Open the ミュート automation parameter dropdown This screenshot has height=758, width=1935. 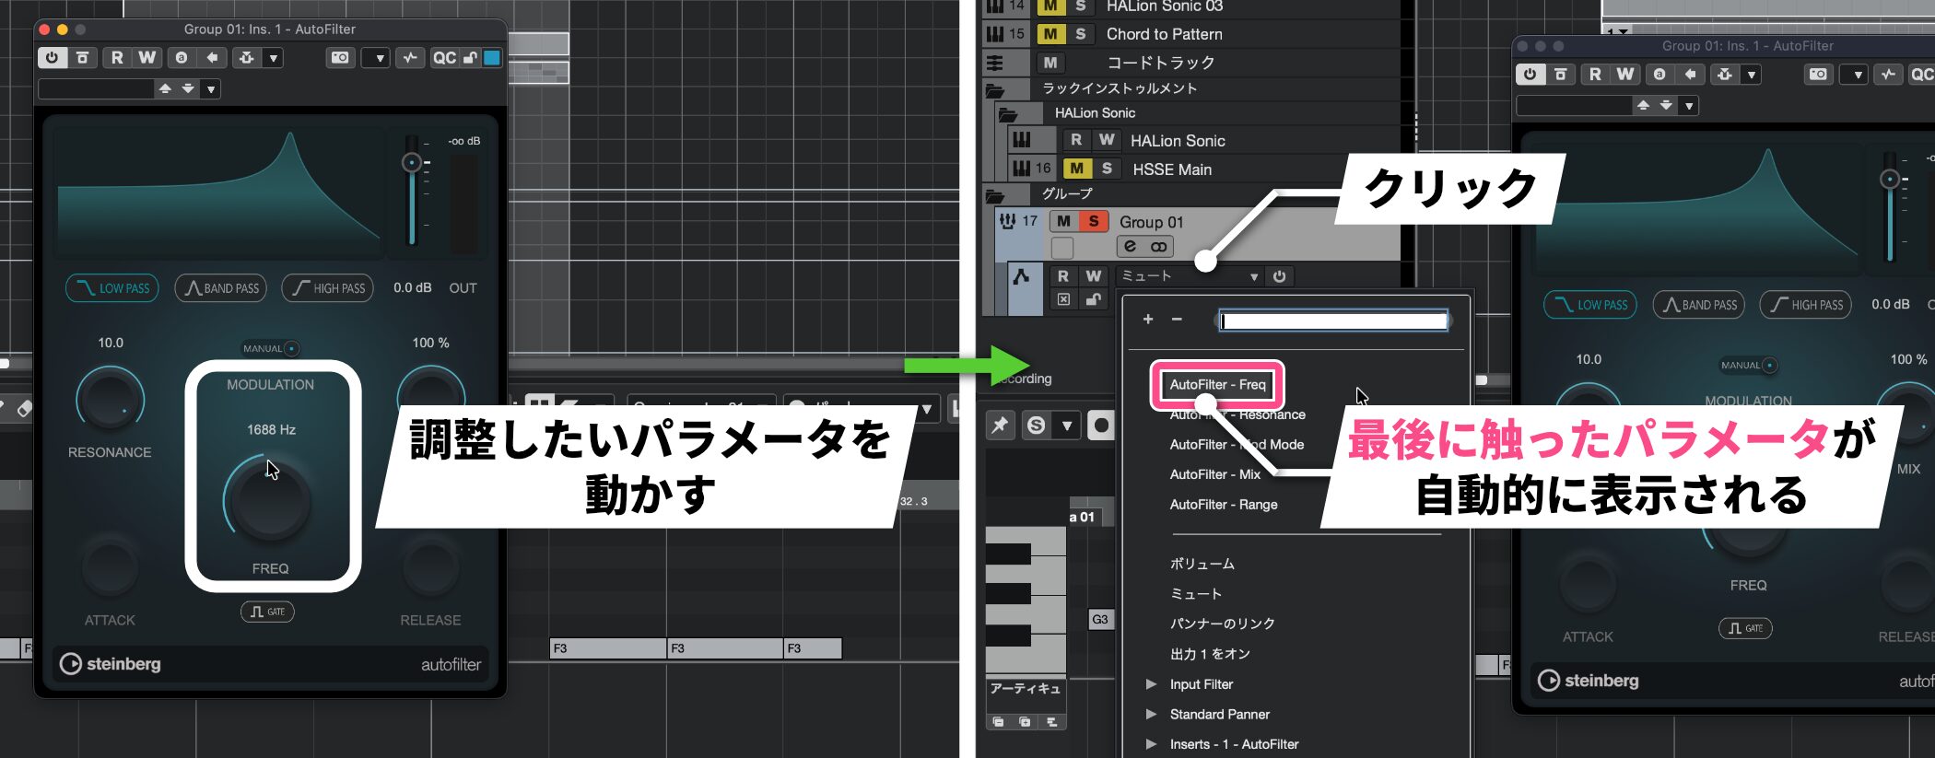[1189, 276]
